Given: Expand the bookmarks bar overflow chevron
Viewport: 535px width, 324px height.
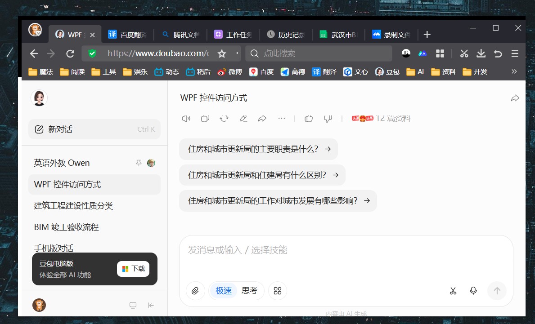Looking at the screenshot, I should pos(514,71).
